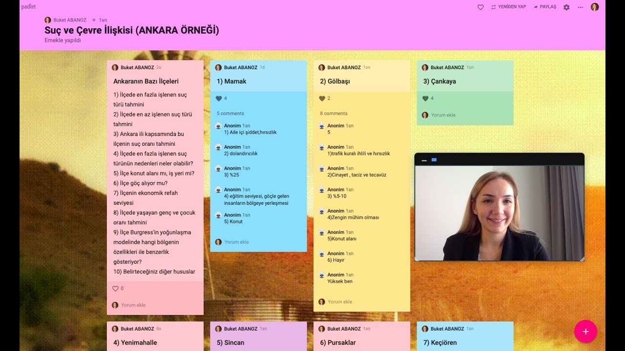
Task: Click the blue square icon on webcam overlay
Action: pos(434,160)
